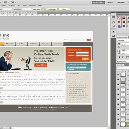Switch to the Design workspace
Viewport: 129px width, 129px height.
tap(110, 2)
